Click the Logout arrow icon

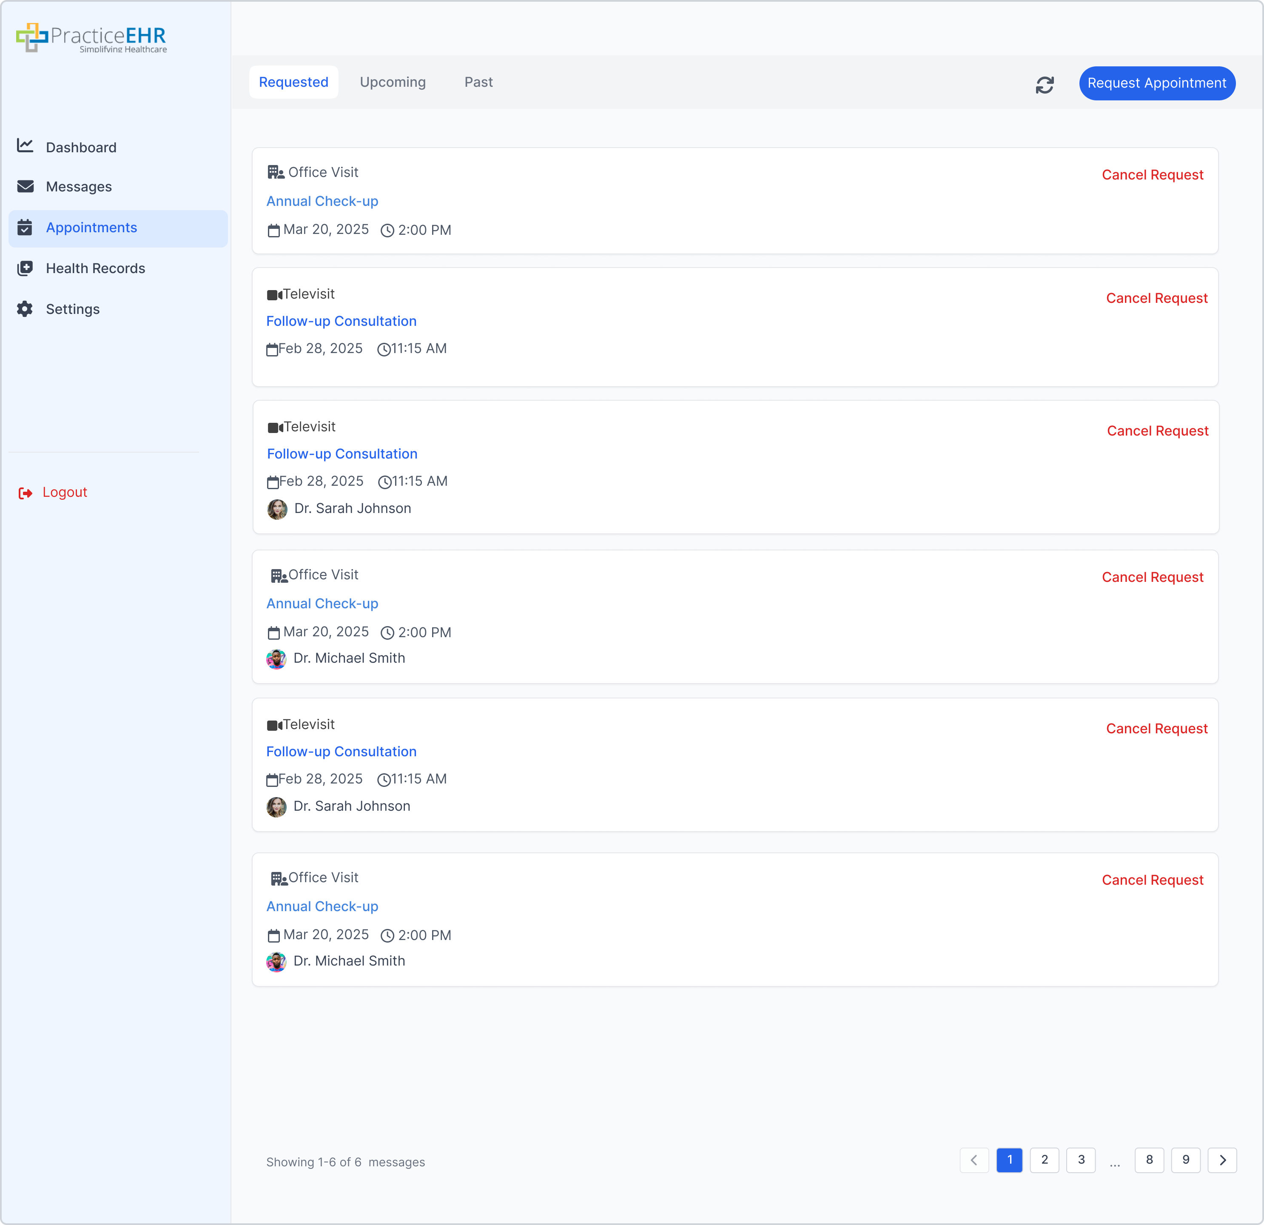tap(25, 493)
